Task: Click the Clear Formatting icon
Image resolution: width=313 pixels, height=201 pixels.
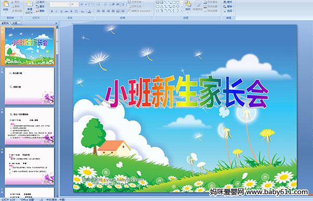Action: (92, 4)
